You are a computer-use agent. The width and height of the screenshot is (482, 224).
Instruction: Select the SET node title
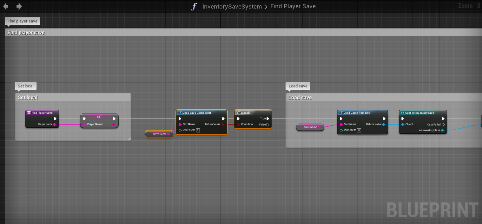(x=99, y=117)
